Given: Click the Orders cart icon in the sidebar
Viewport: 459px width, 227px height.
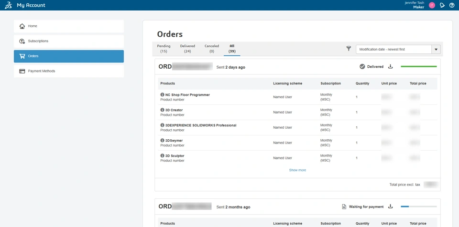Looking at the screenshot, I should pos(22,56).
